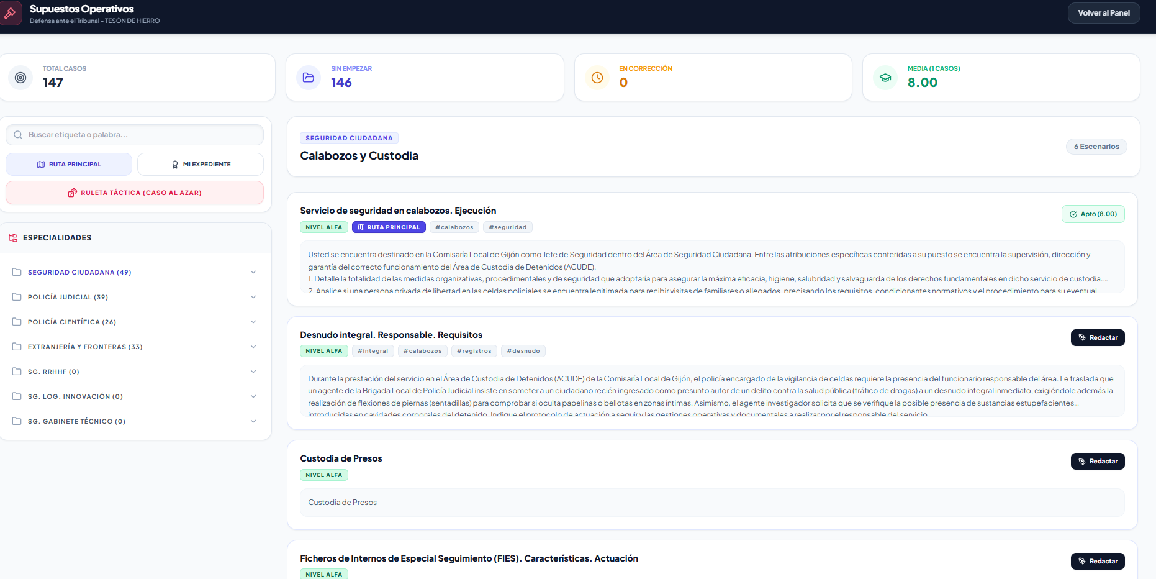Image resolution: width=1156 pixels, height=579 pixels.
Task: Click the folder icon next to SG. RRHHF
Action: [17, 372]
